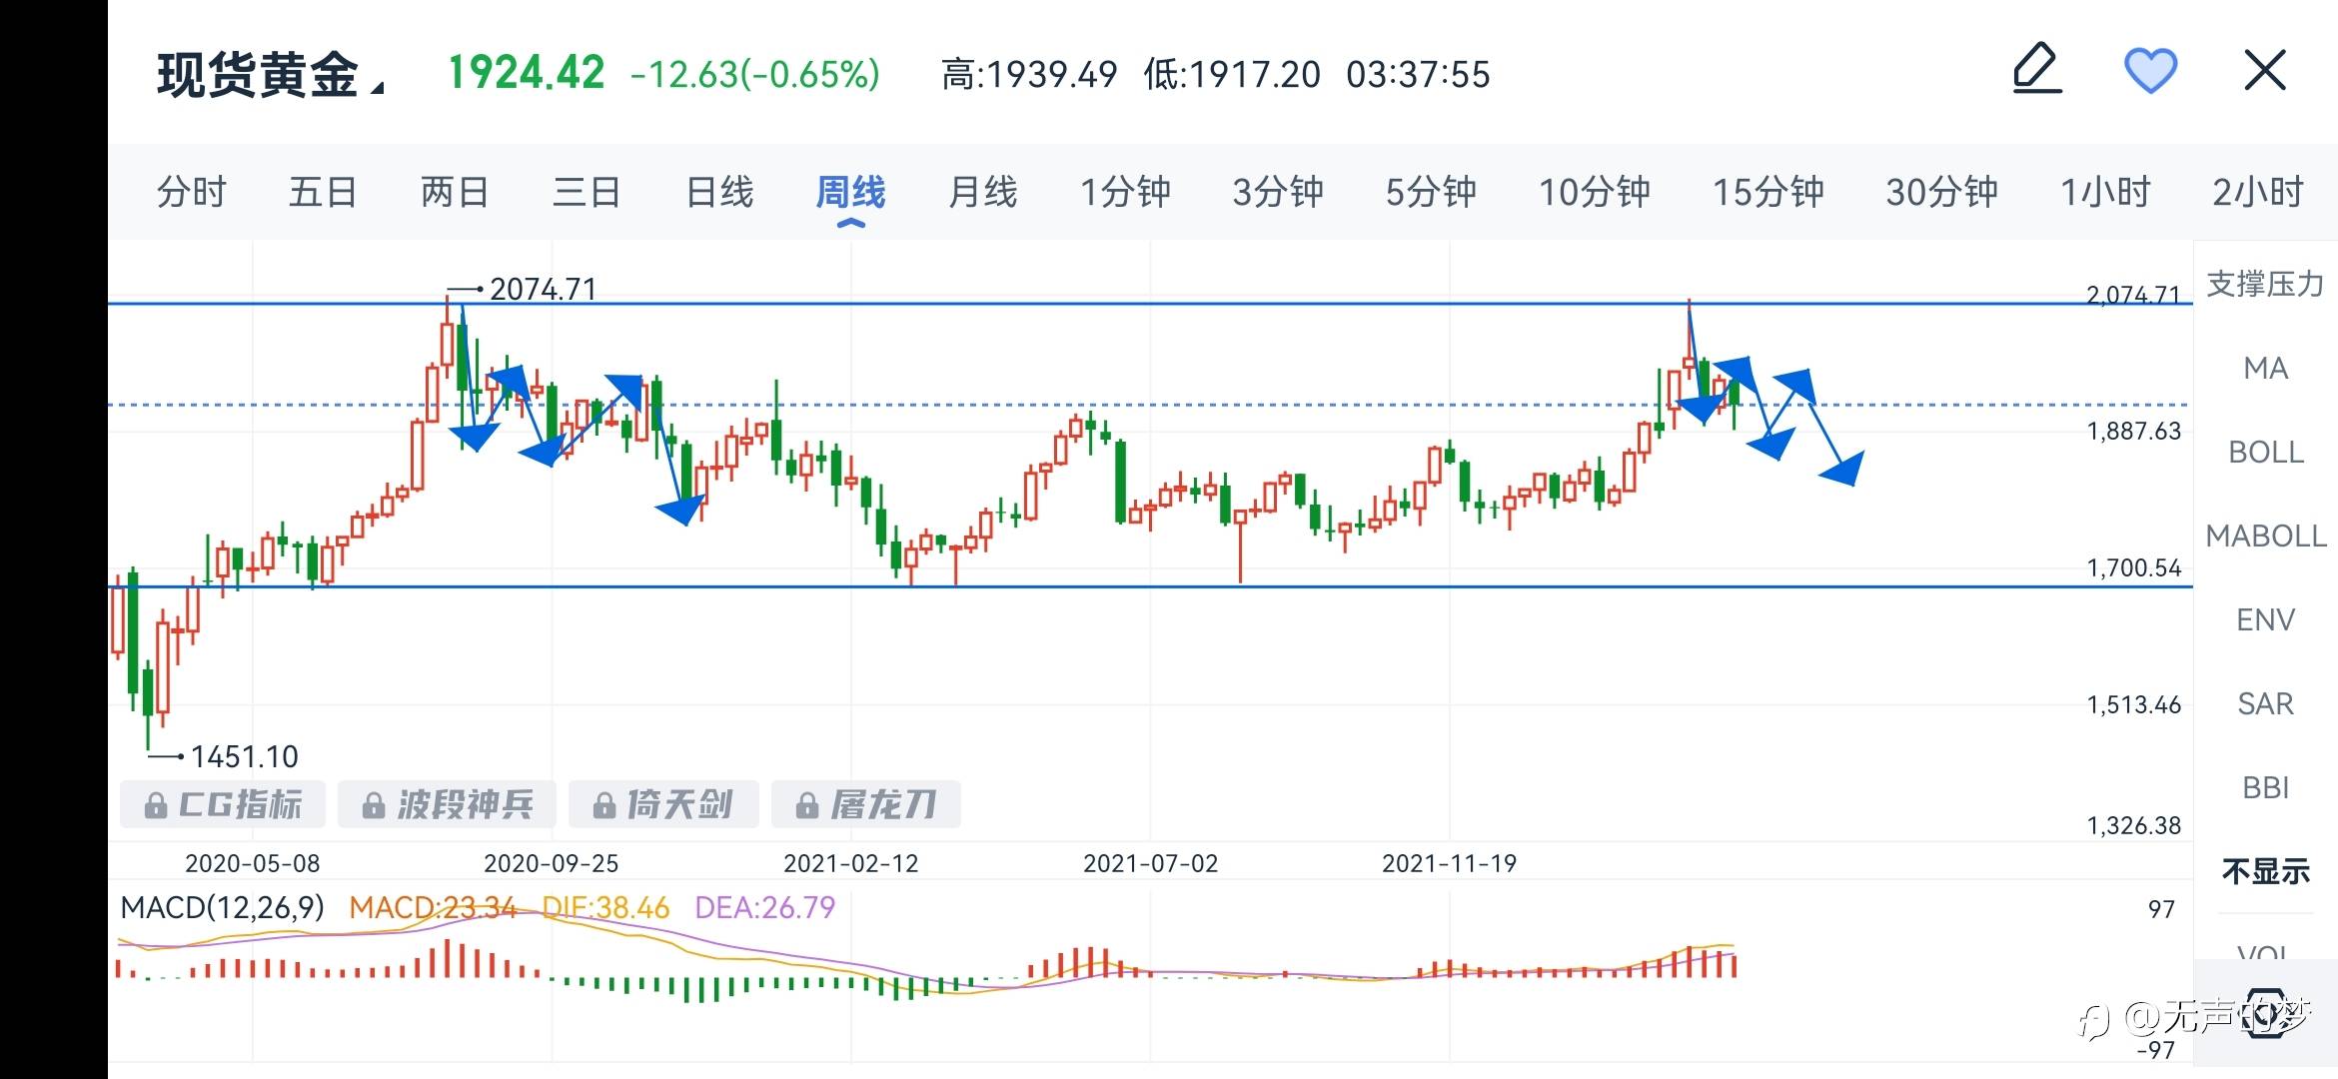Turn on the MA indicator
This screenshot has width=2338, height=1079.
2265,369
